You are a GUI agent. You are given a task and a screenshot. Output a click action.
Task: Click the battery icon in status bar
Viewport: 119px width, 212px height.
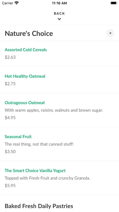click(114, 3)
